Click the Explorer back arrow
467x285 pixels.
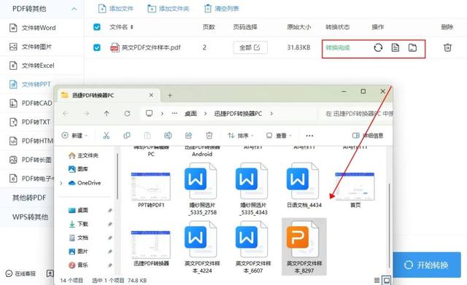[x=66, y=114]
